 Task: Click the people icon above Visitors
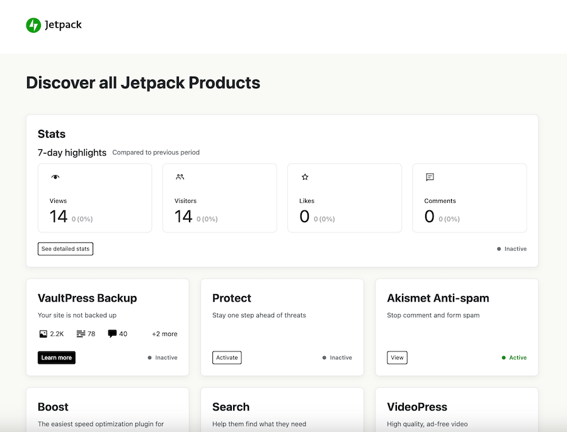tap(180, 178)
